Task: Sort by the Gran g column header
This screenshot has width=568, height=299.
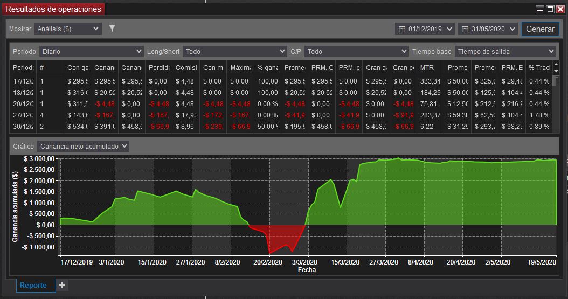Action: coord(376,68)
